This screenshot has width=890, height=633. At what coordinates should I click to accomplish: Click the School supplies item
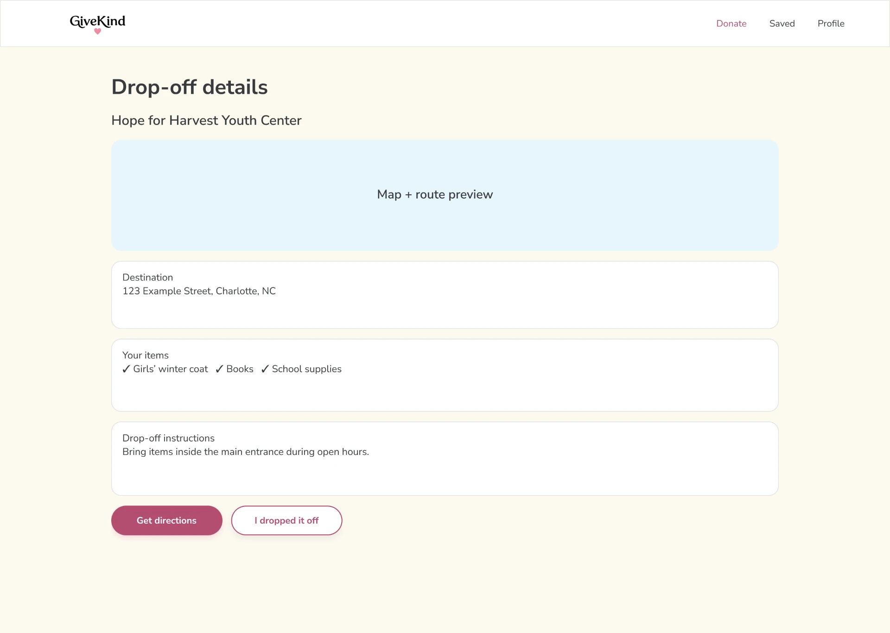coord(301,369)
